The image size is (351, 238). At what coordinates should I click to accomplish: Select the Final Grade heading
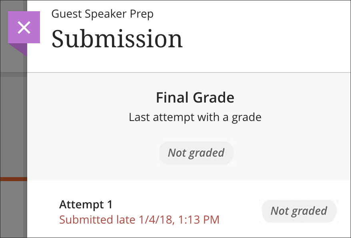click(x=195, y=97)
